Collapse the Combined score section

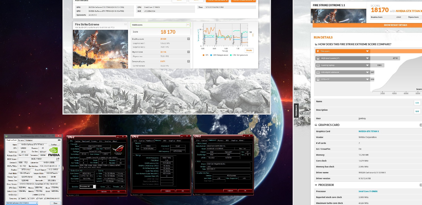[x=188, y=61]
